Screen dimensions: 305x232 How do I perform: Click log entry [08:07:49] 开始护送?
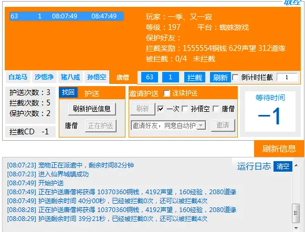[35, 183]
